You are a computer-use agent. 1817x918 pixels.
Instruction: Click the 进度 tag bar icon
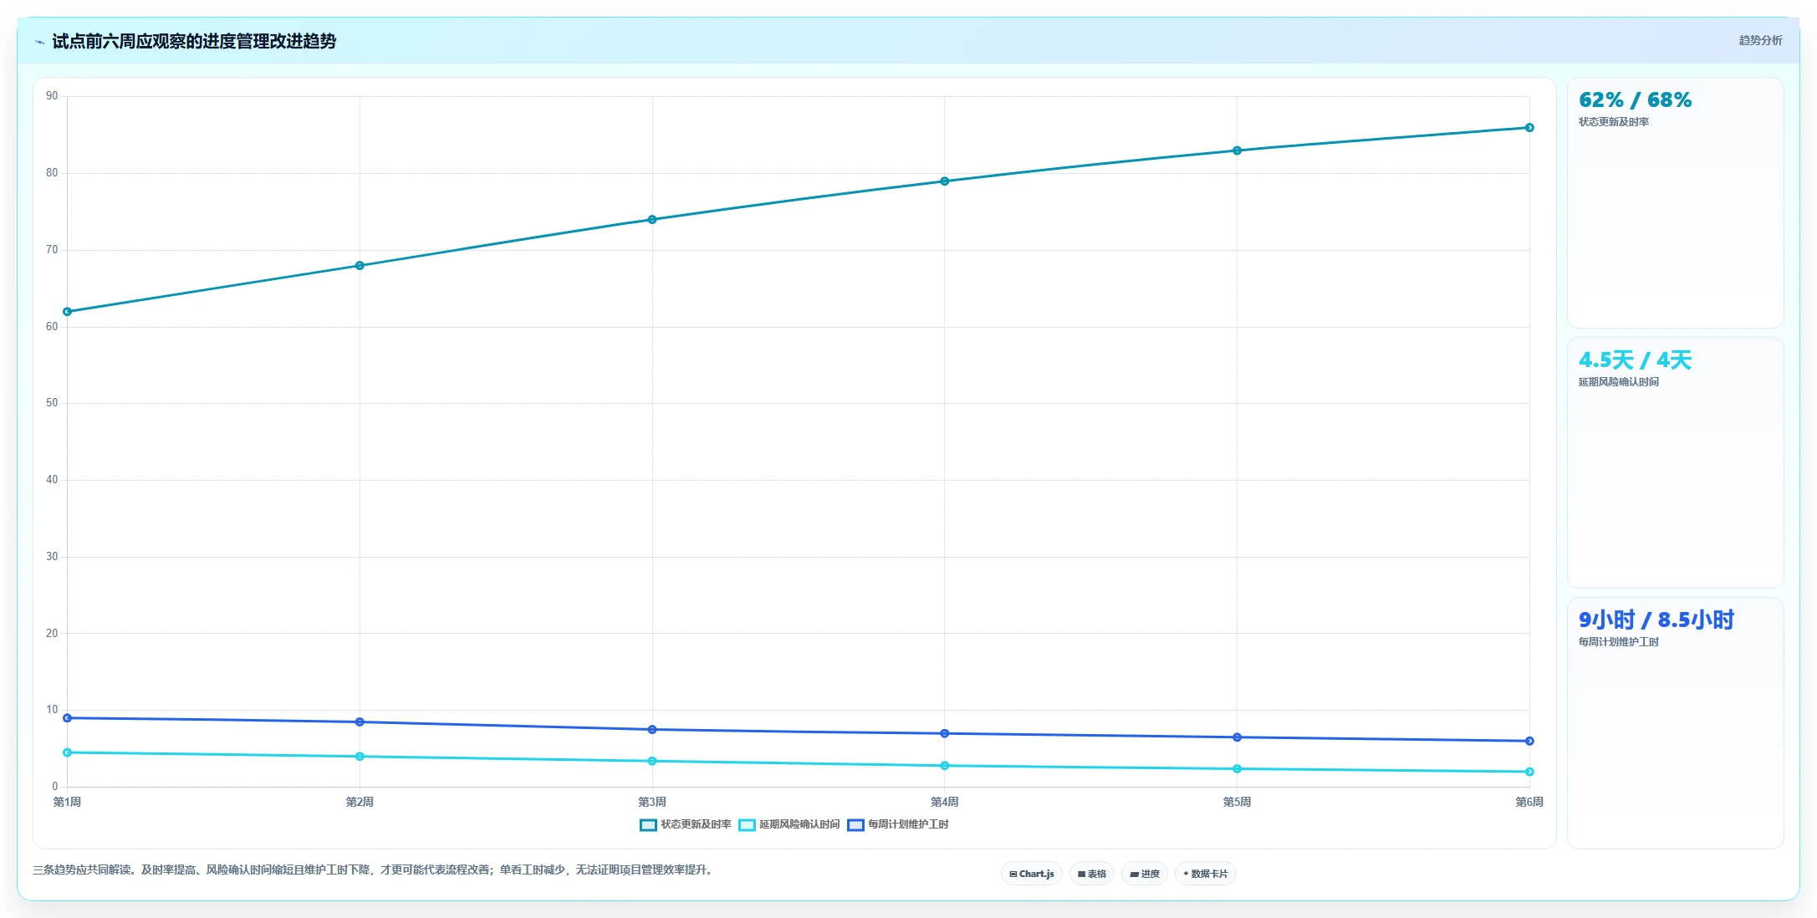[1135, 874]
